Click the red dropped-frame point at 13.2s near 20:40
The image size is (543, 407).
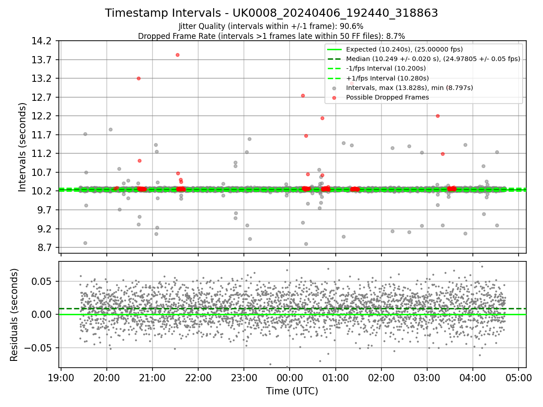138,78
